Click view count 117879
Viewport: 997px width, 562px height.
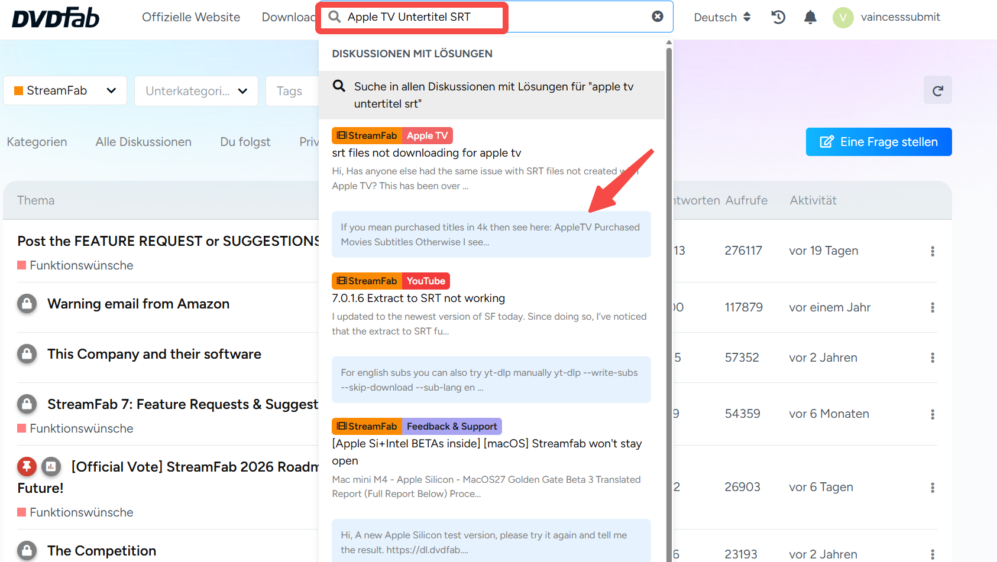point(743,307)
